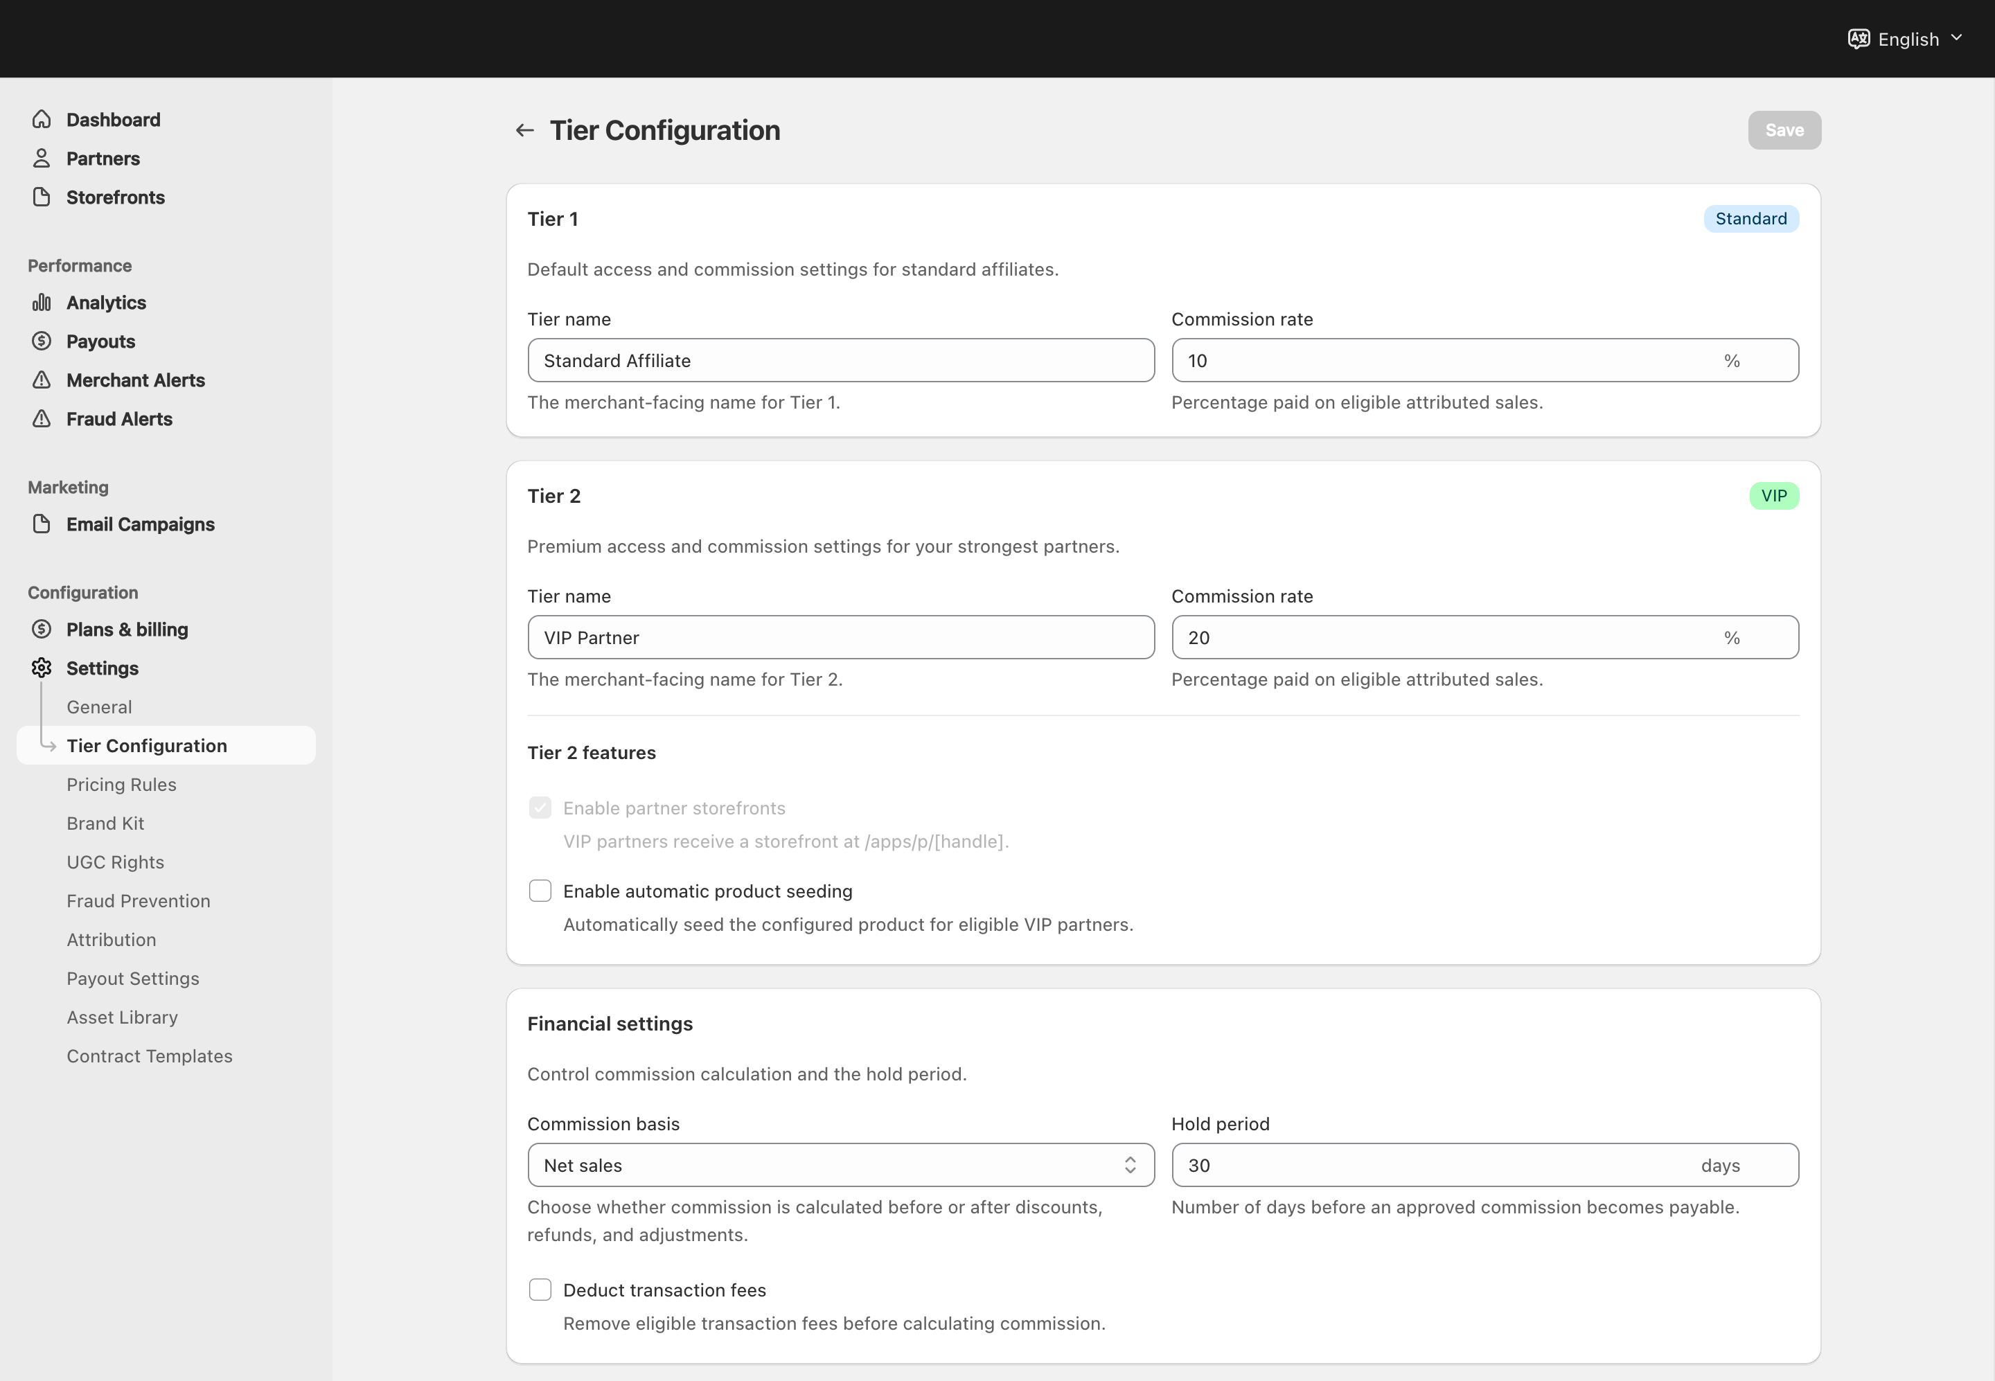The width and height of the screenshot is (1995, 1381).
Task: Click the Email Campaigns document icon
Action: [42, 524]
